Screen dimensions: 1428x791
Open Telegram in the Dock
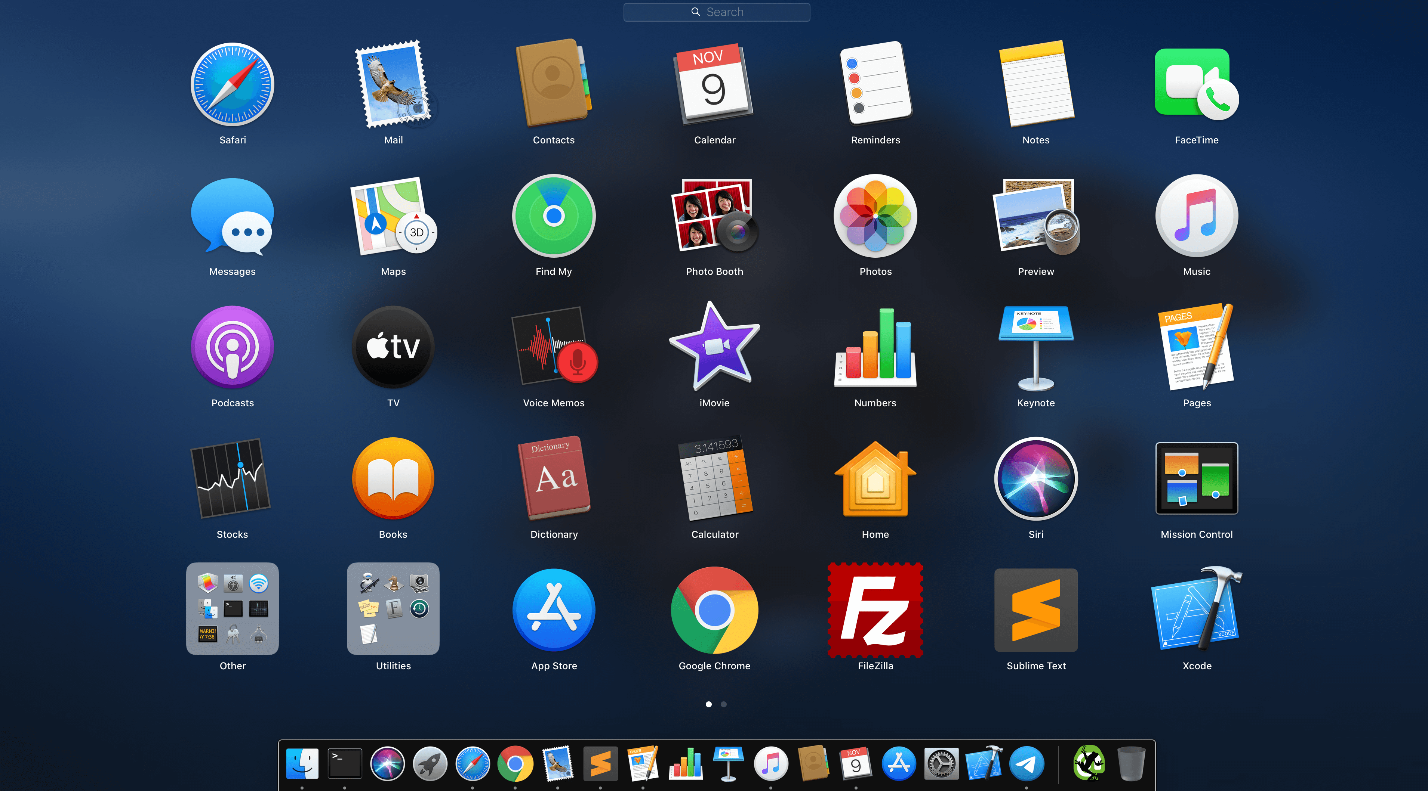tap(1027, 763)
